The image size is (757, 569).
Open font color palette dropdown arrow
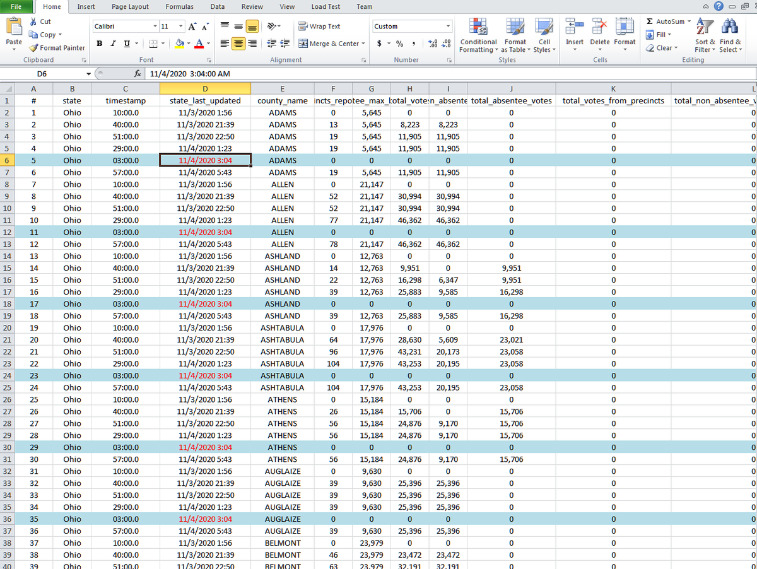(208, 44)
